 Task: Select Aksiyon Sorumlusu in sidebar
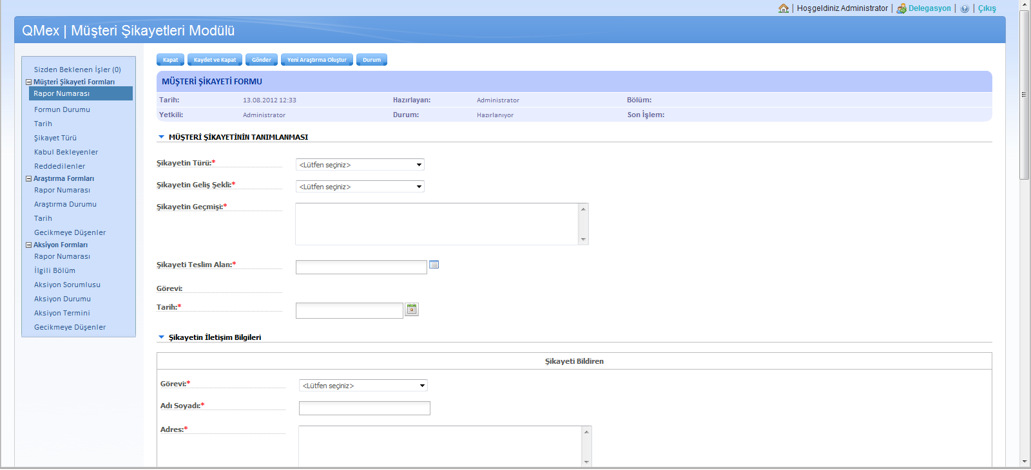click(x=67, y=285)
